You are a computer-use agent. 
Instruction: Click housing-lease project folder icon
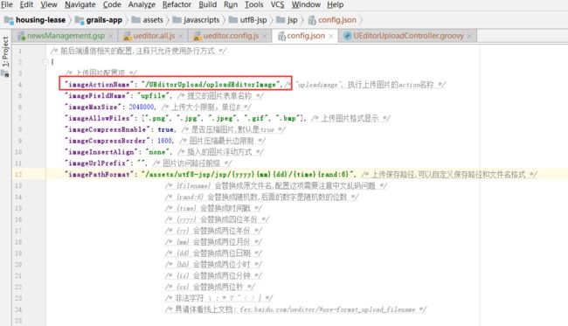click(x=9, y=20)
